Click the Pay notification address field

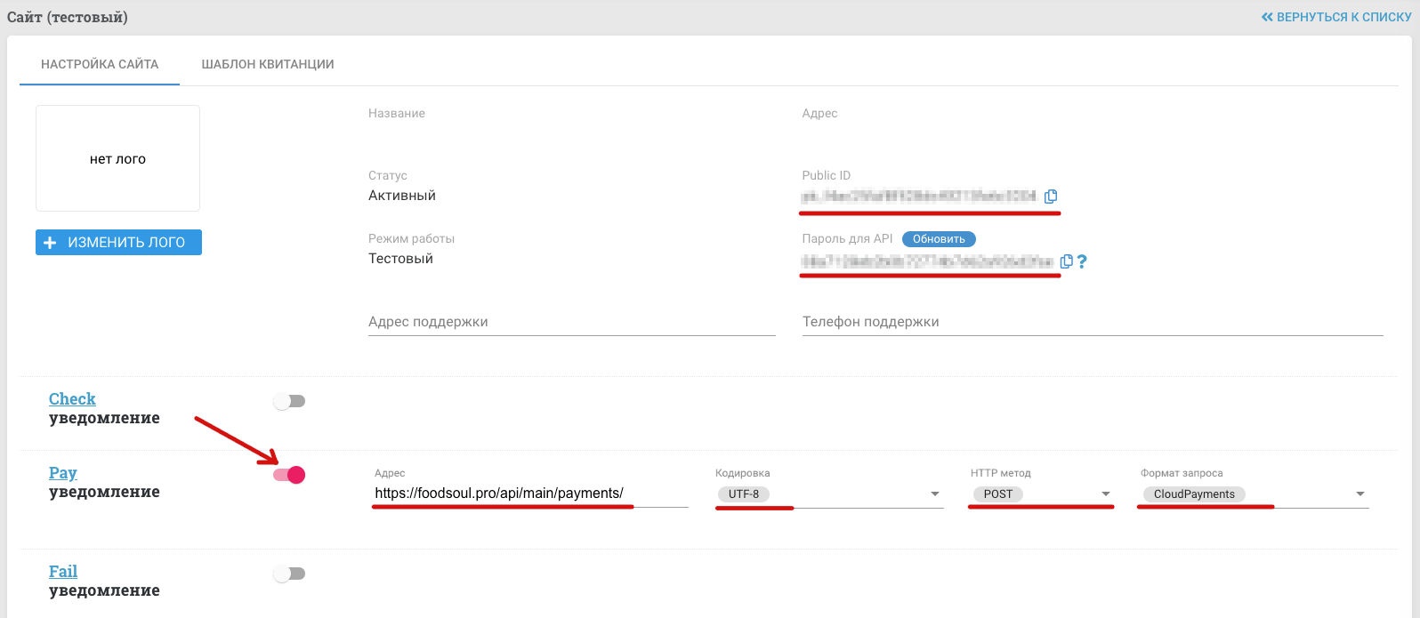coord(529,494)
